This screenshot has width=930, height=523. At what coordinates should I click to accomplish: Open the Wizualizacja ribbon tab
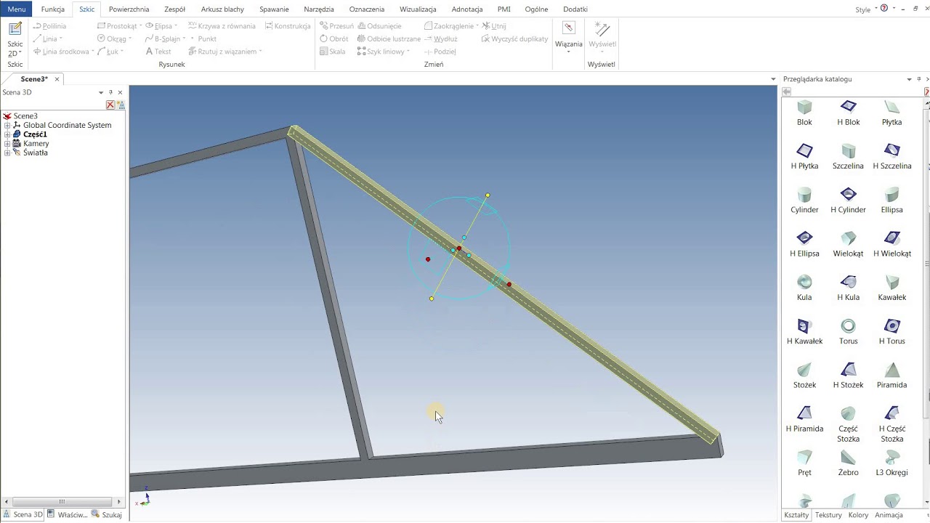tap(418, 9)
